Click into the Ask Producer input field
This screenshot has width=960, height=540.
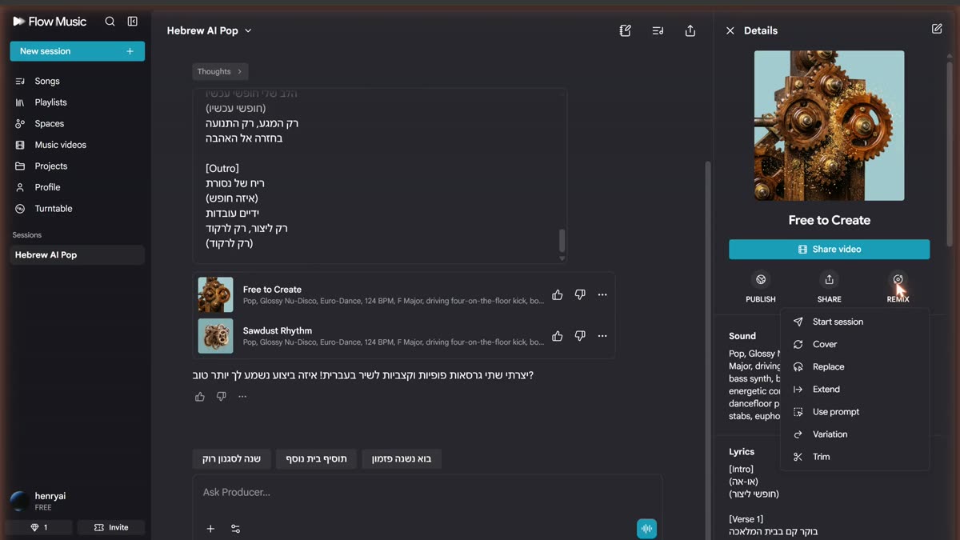(427, 493)
